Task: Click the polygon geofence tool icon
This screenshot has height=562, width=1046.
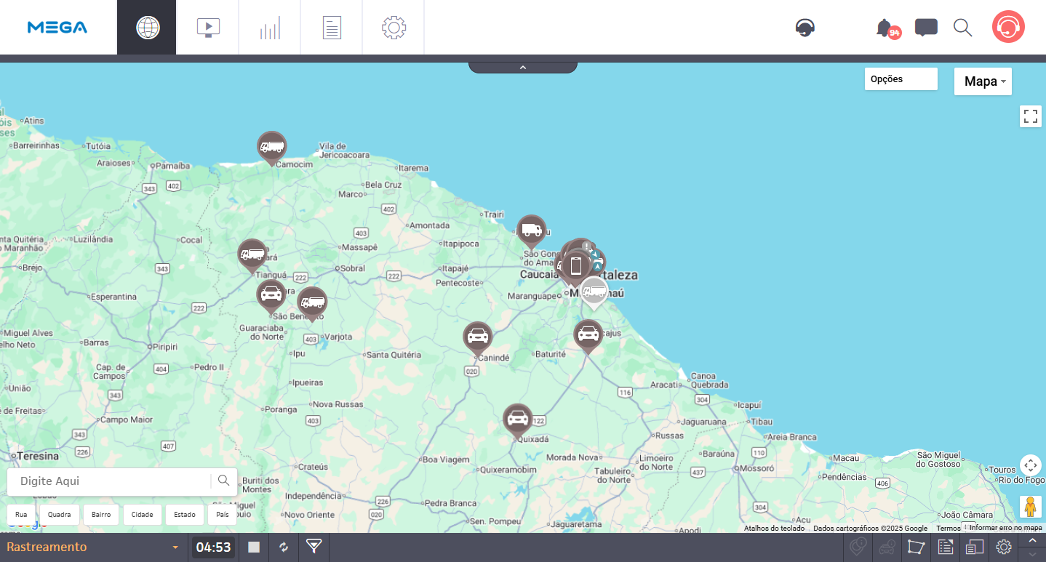Action: [916, 547]
